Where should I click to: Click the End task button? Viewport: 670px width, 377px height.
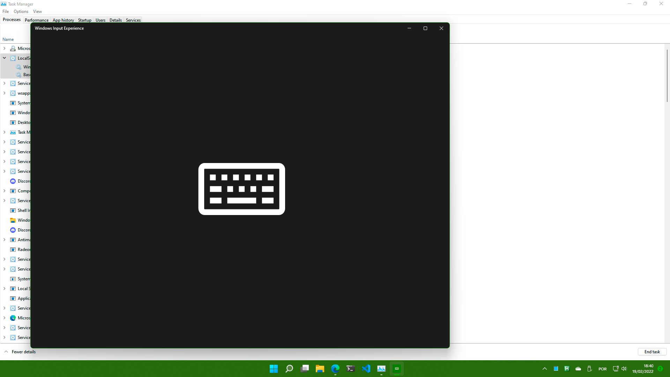(x=652, y=352)
